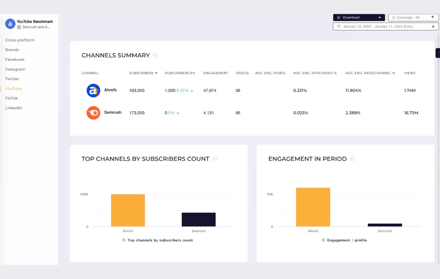The image size is (440, 279).
Task: Open the date range dropdown arrow
Action: point(433,27)
